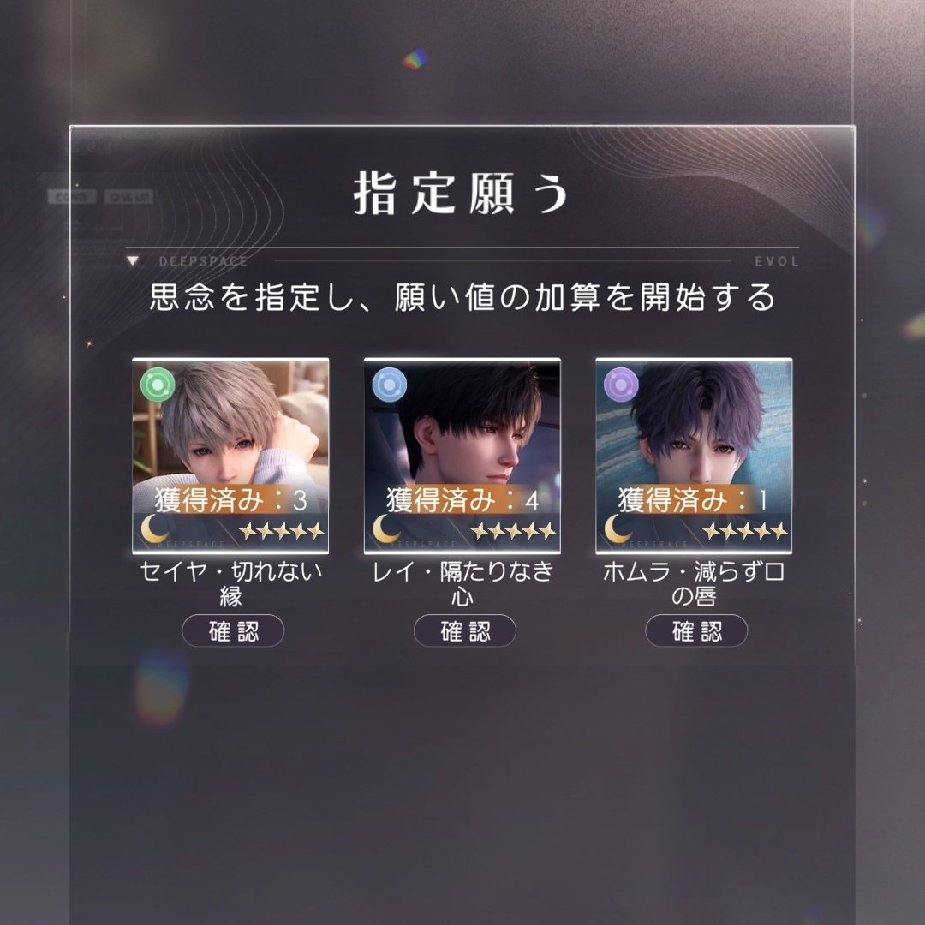Click the five-star rating on Rei's card

pyautogui.click(x=514, y=531)
